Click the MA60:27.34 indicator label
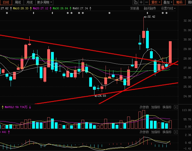Image resolution: width=192 pixels, height=151 pixels. pyautogui.click(x=80, y=9)
